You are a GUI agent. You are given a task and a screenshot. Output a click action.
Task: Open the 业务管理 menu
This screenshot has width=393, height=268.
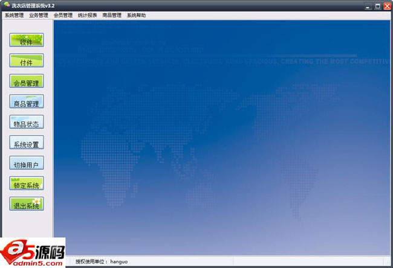[x=39, y=15]
